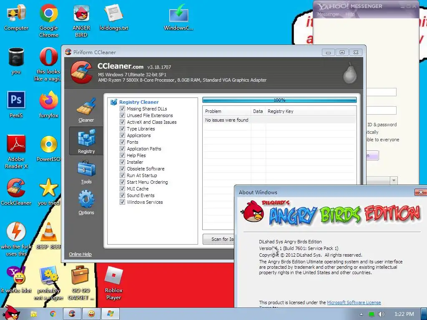427x320 pixels.
Task: Click the lower Yahoo Messenger input field
Action: pos(381,110)
